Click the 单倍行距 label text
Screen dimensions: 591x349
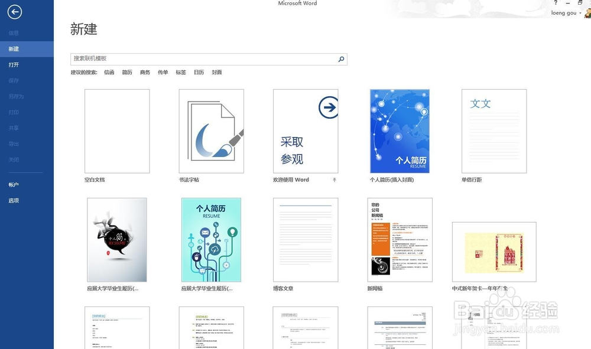[x=472, y=180]
